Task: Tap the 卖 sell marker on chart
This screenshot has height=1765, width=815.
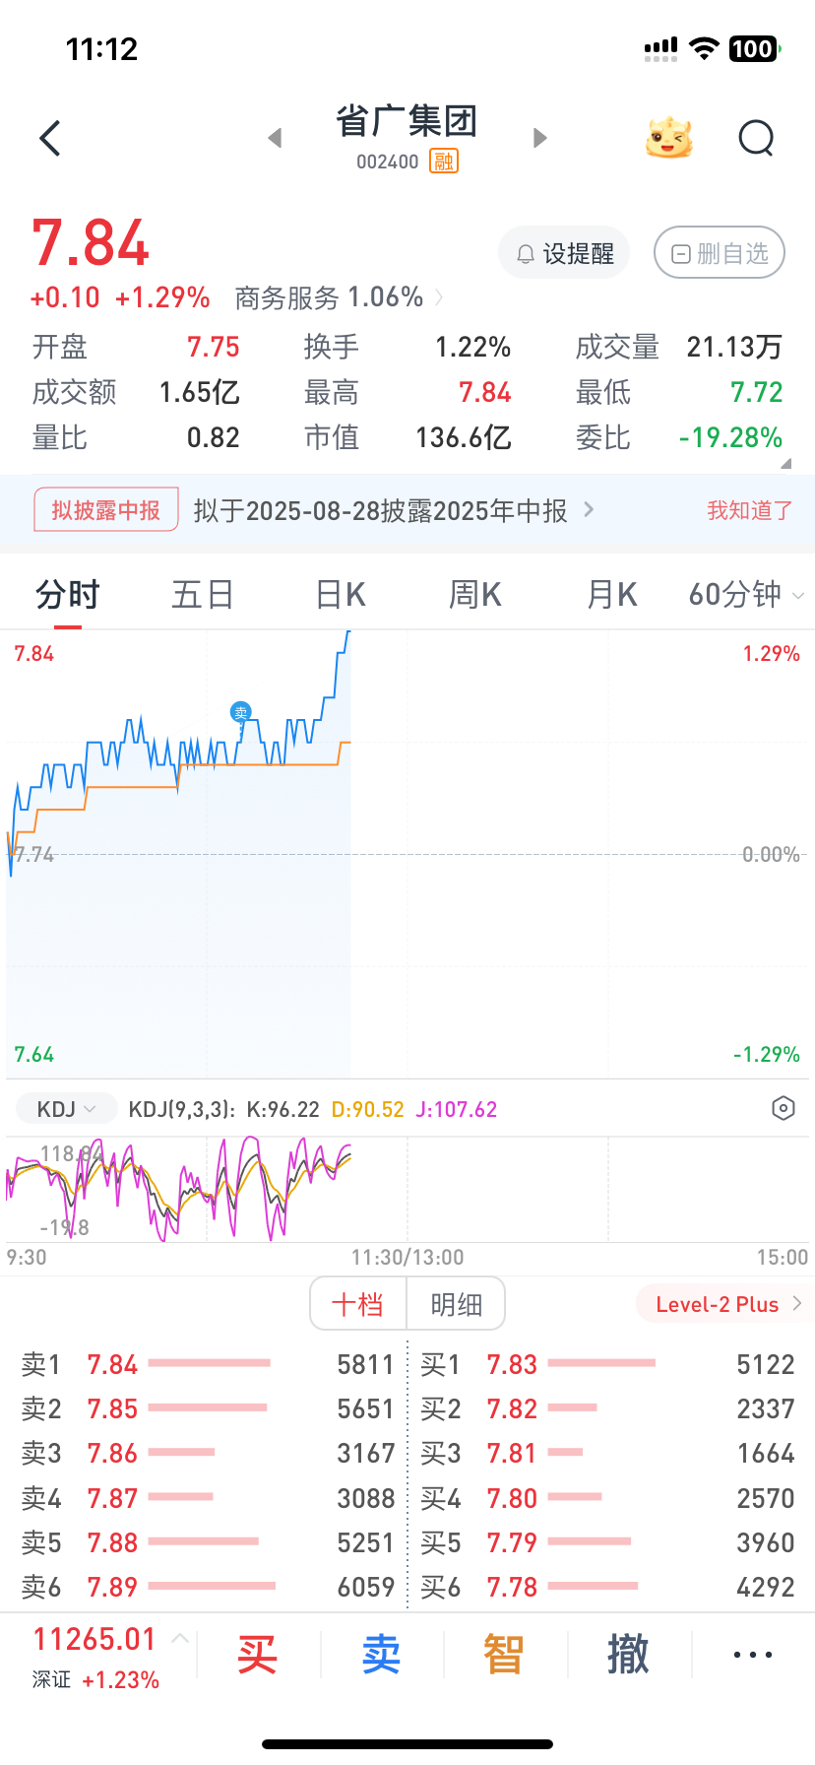Action: tap(240, 711)
